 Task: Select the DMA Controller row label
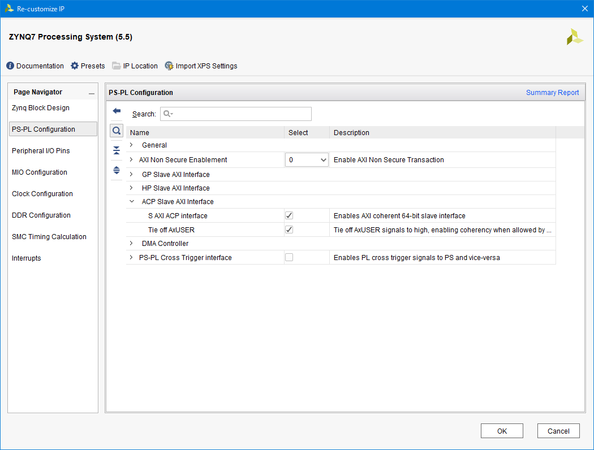165,243
